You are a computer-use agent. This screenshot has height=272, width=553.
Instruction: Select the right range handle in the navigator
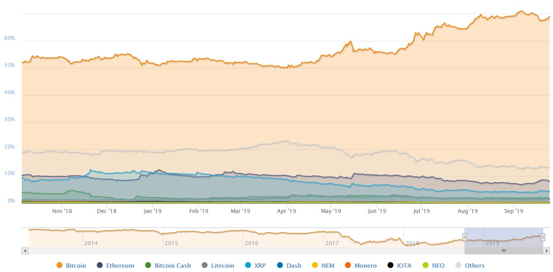(543, 237)
